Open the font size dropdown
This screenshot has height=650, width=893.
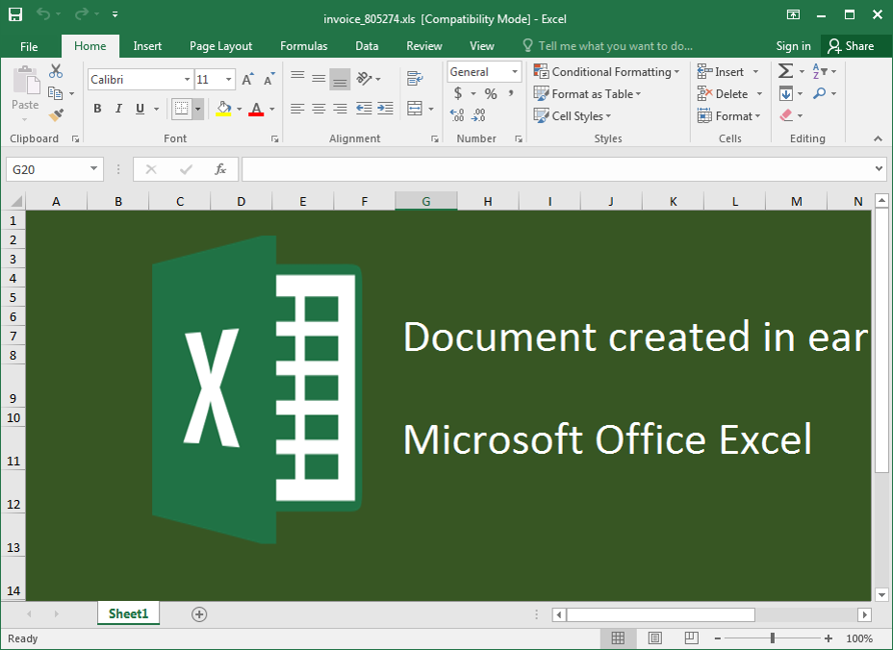228,80
